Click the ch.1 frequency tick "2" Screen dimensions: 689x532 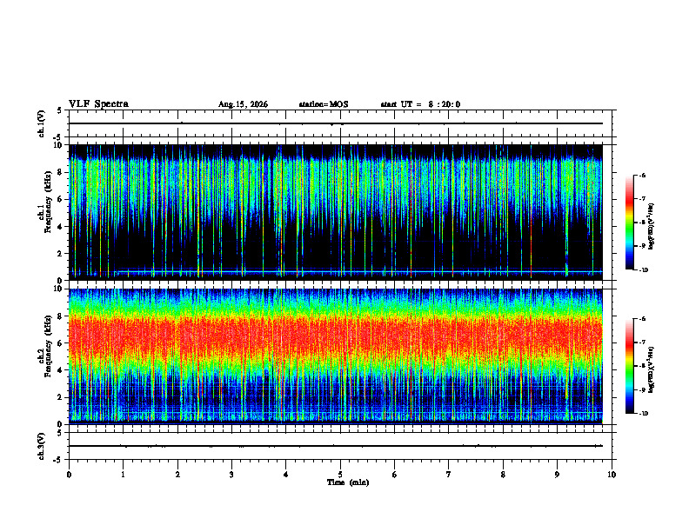(x=61, y=253)
